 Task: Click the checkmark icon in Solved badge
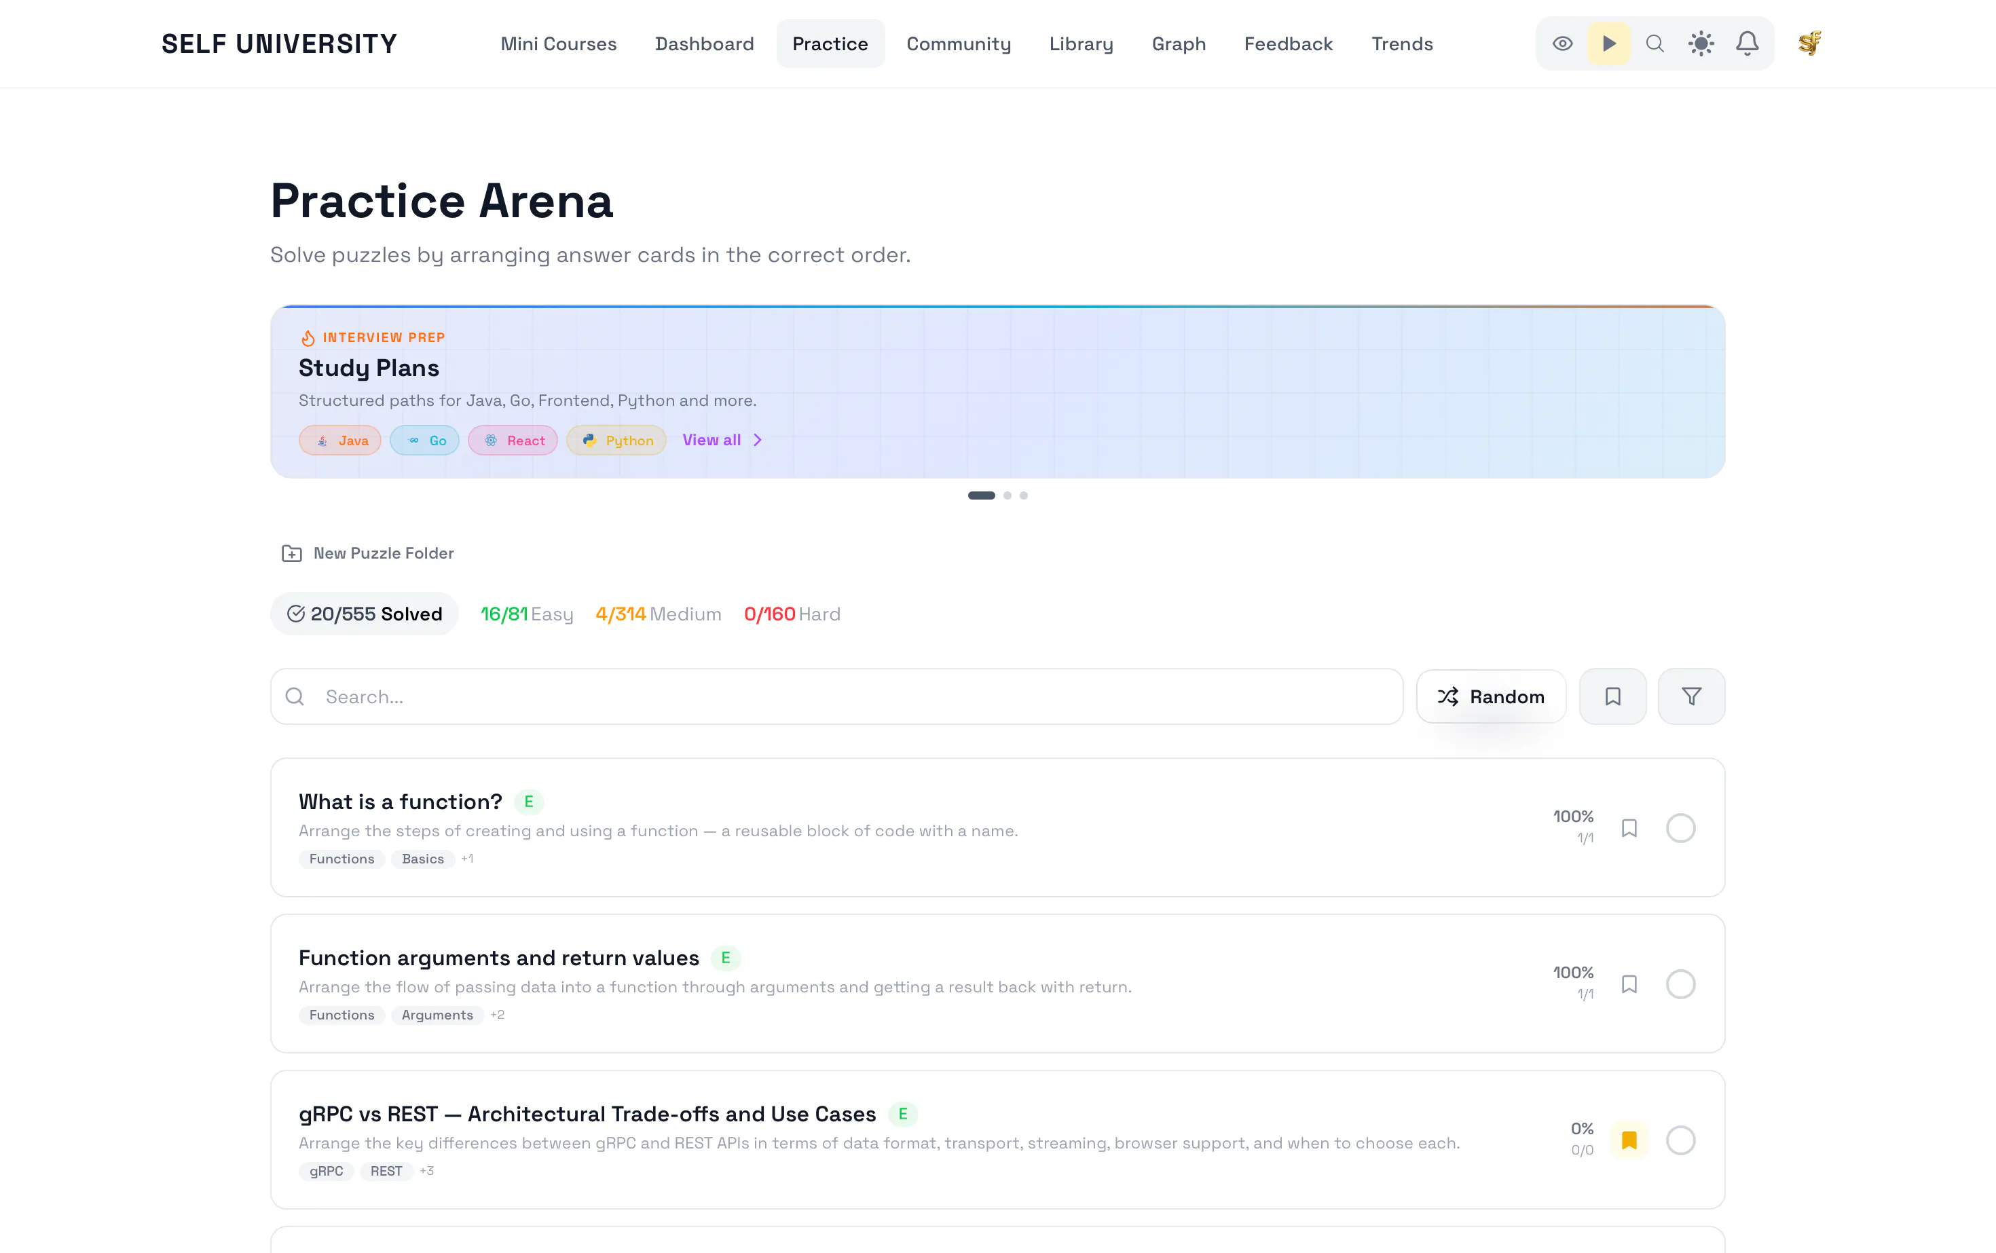[296, 614]
